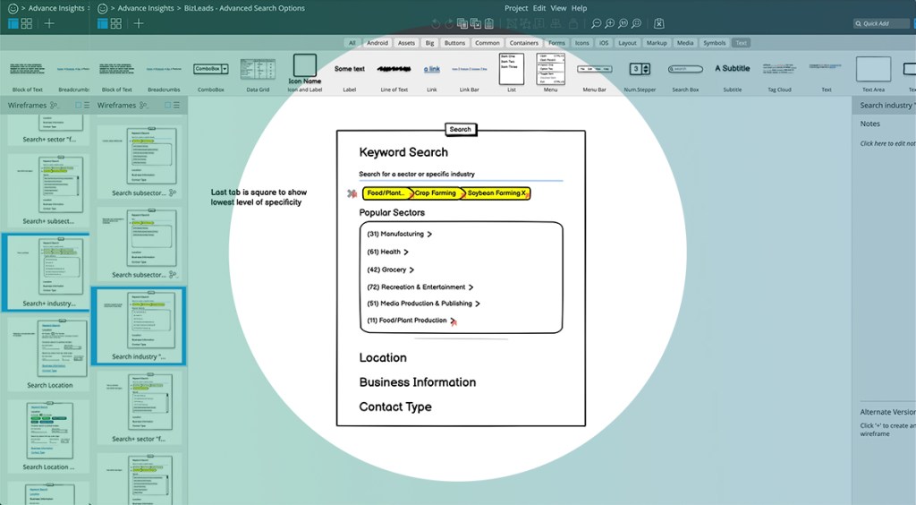Screen dimensions: 916x505
Task: Click the zoom to fit icon
Action: pos(635,23)
